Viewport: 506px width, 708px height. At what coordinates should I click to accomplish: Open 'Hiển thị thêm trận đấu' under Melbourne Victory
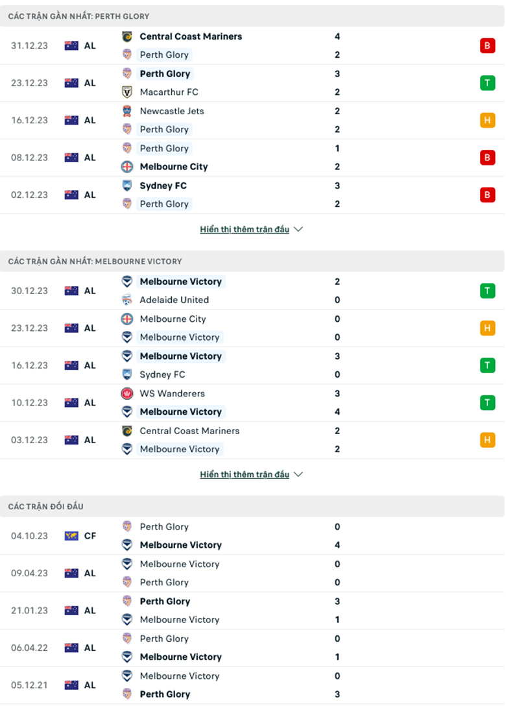click(x=245, y=474)
